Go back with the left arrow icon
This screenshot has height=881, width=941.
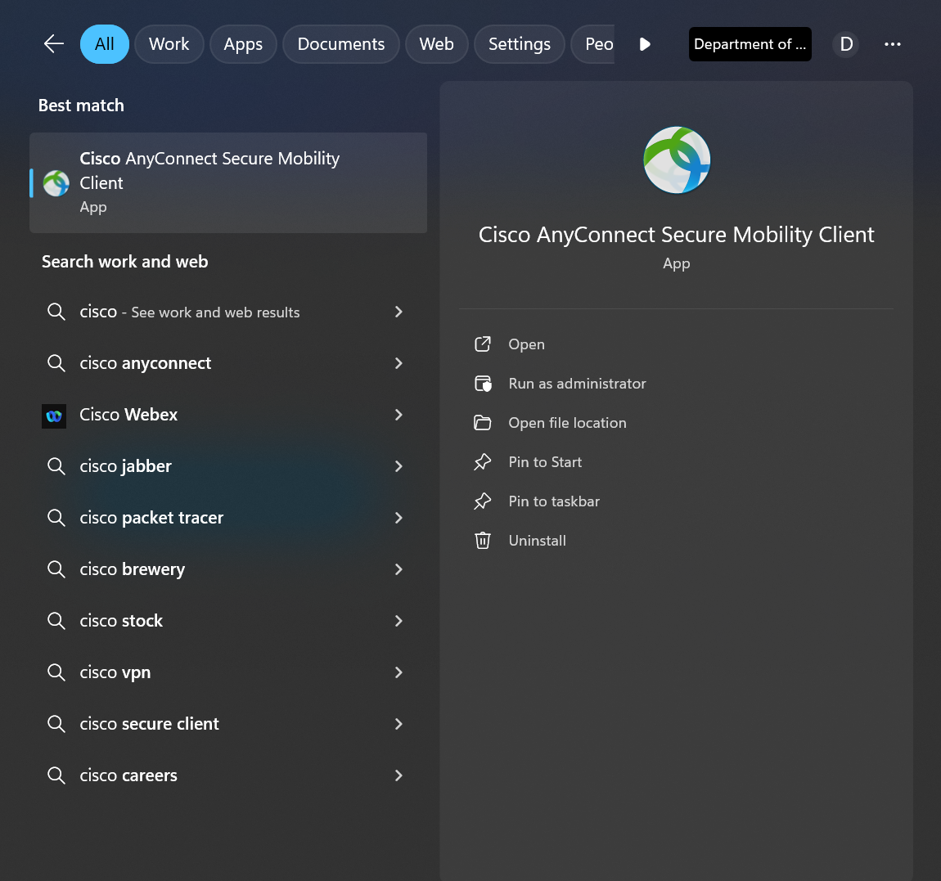point(54,44)
